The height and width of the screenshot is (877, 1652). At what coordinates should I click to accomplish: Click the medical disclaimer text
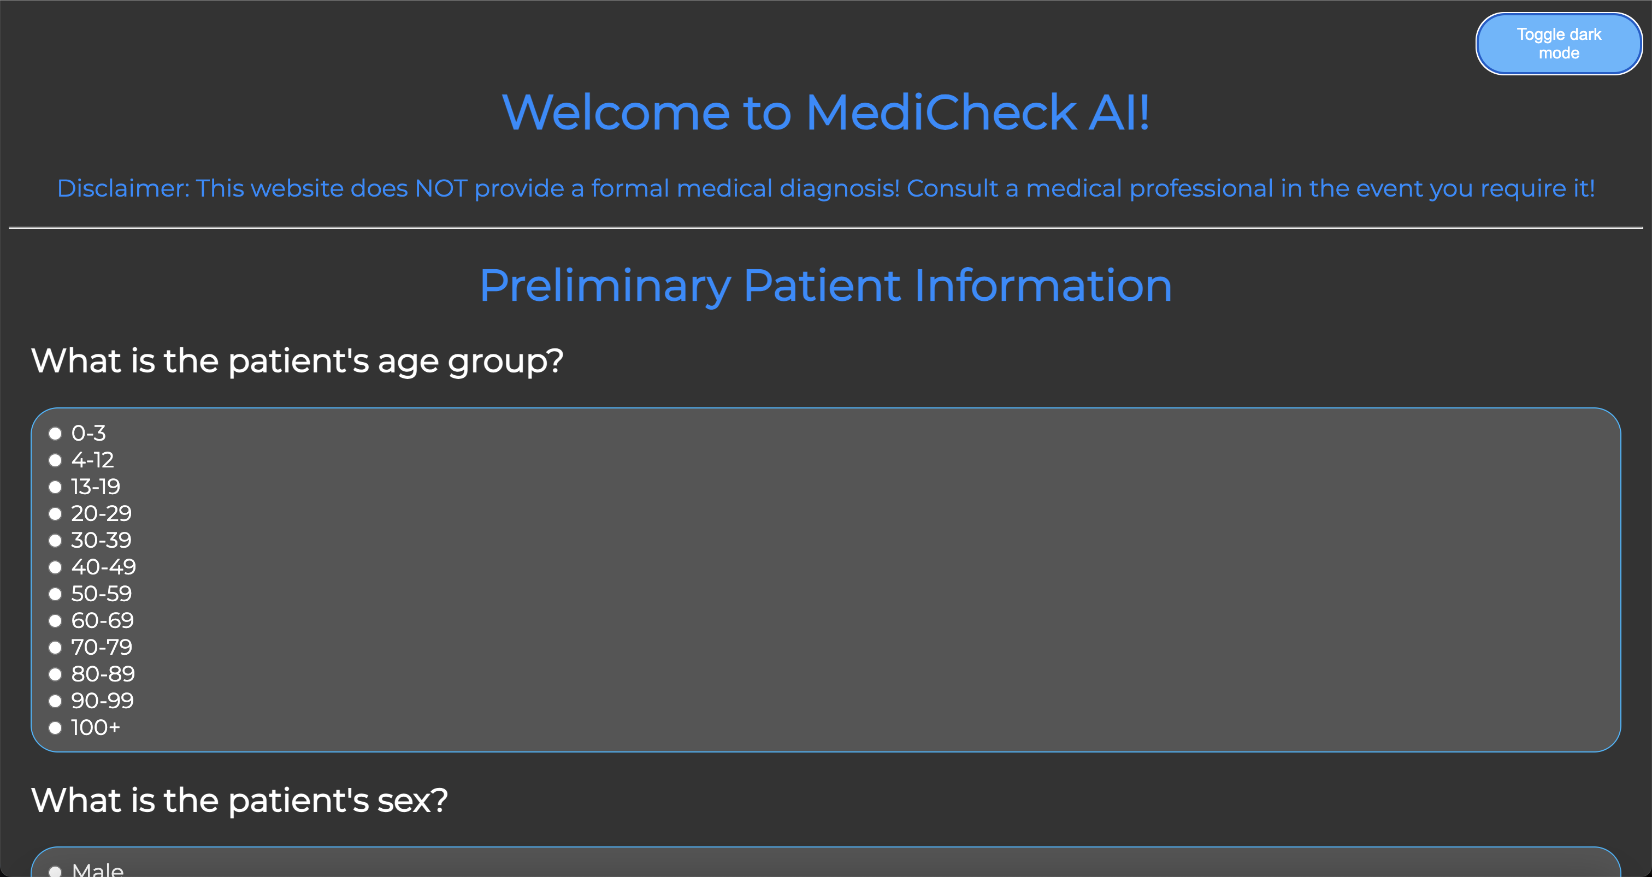click(x=826, y=188)
